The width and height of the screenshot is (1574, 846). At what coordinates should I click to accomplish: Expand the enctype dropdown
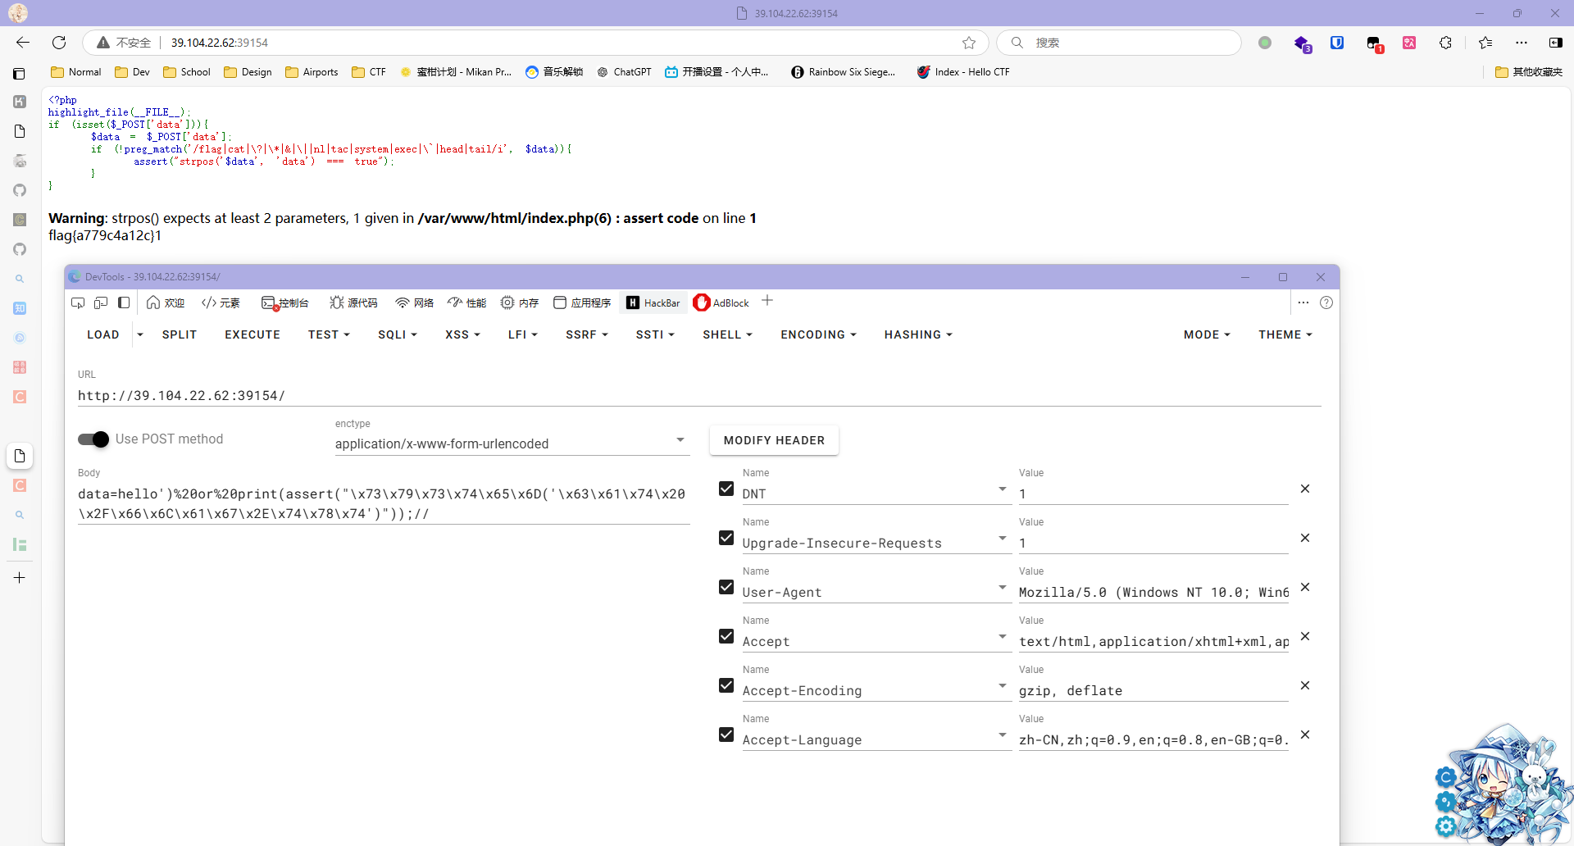coord(680,440)
